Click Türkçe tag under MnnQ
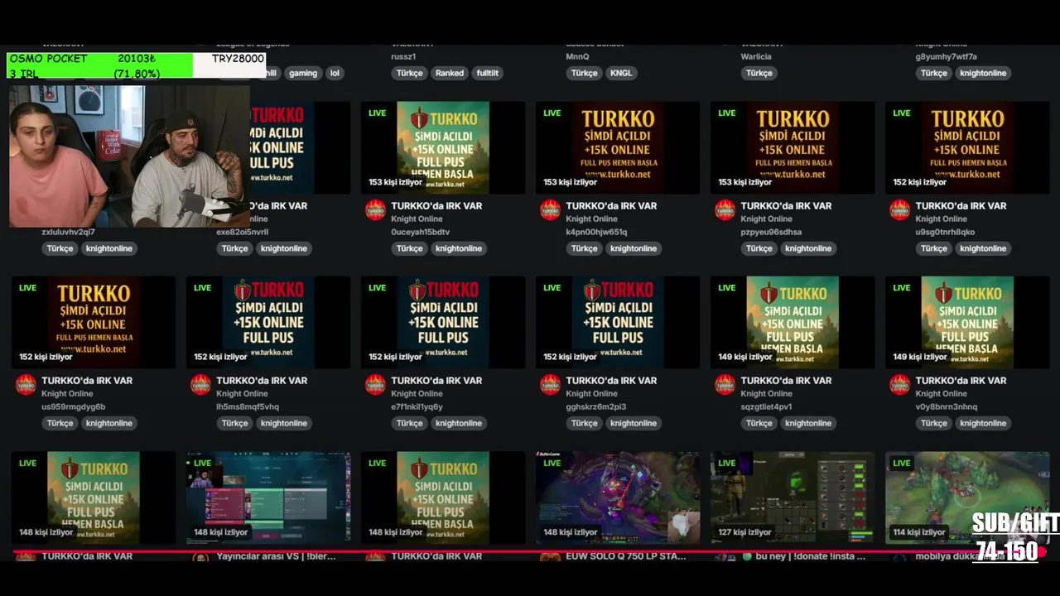 click(x=584, y=73)
